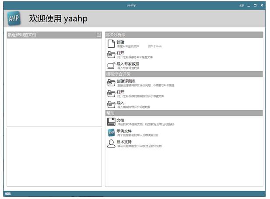Click the 导入 folder icon
This screenshot has width=270, height=199.
point(111,105)
